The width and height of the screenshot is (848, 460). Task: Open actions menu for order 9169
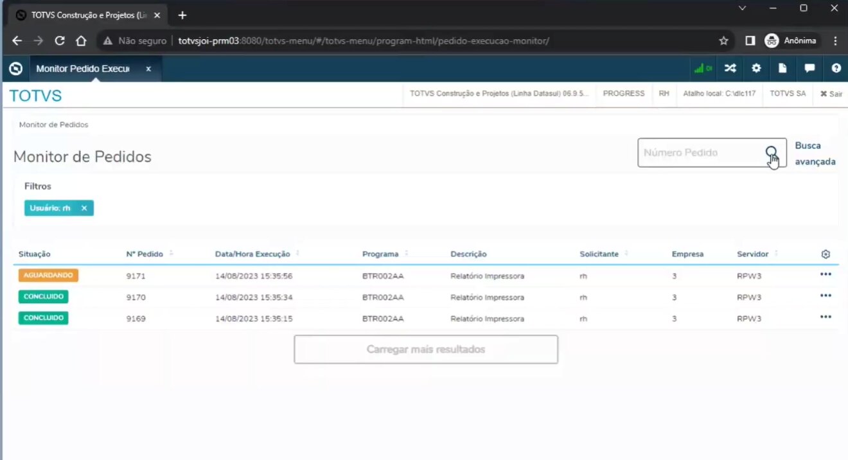pos(826,317)
